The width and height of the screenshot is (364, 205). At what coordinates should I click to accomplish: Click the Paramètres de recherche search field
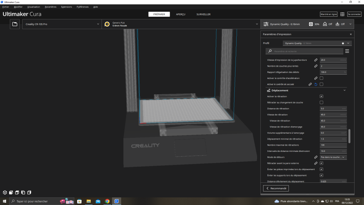[304, 51]
